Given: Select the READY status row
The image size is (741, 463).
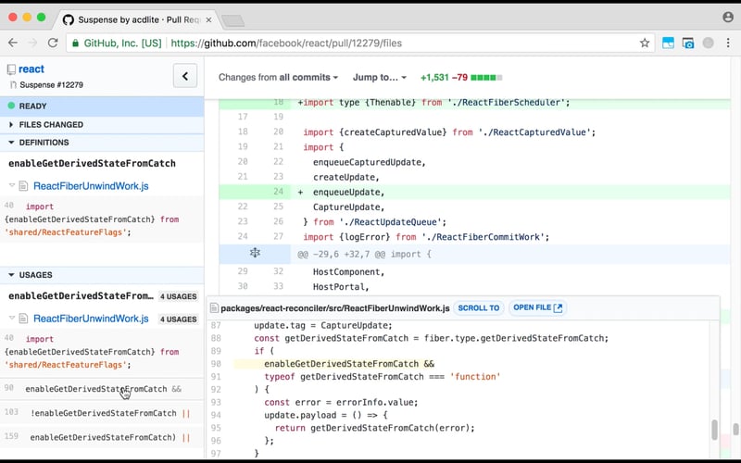Looking at the screenshot, I should coord(102,106).
